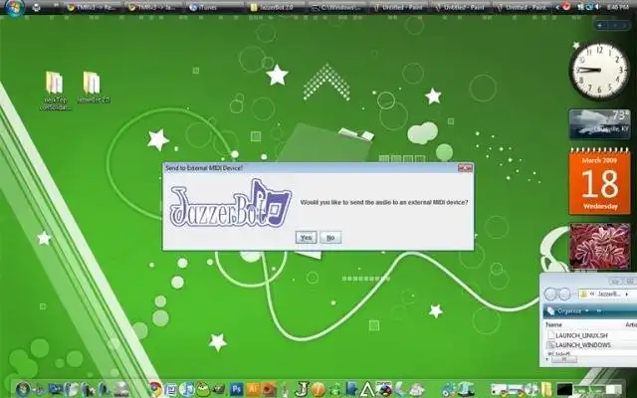Viewport: 637px width, 398px height.
Task: Launch Adobe Illustrator from the dock
Action: click(252, 389)
